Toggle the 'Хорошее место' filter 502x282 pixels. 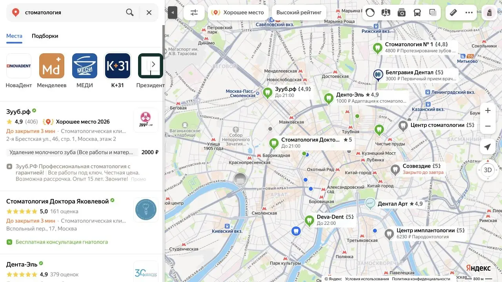click(x=238, y=13)
